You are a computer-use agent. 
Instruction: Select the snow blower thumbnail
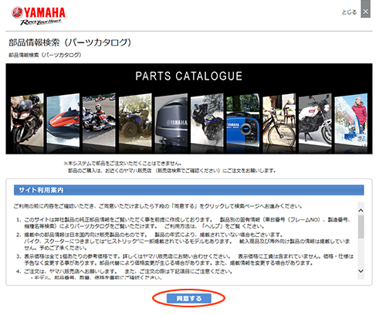tap(351, 120)
